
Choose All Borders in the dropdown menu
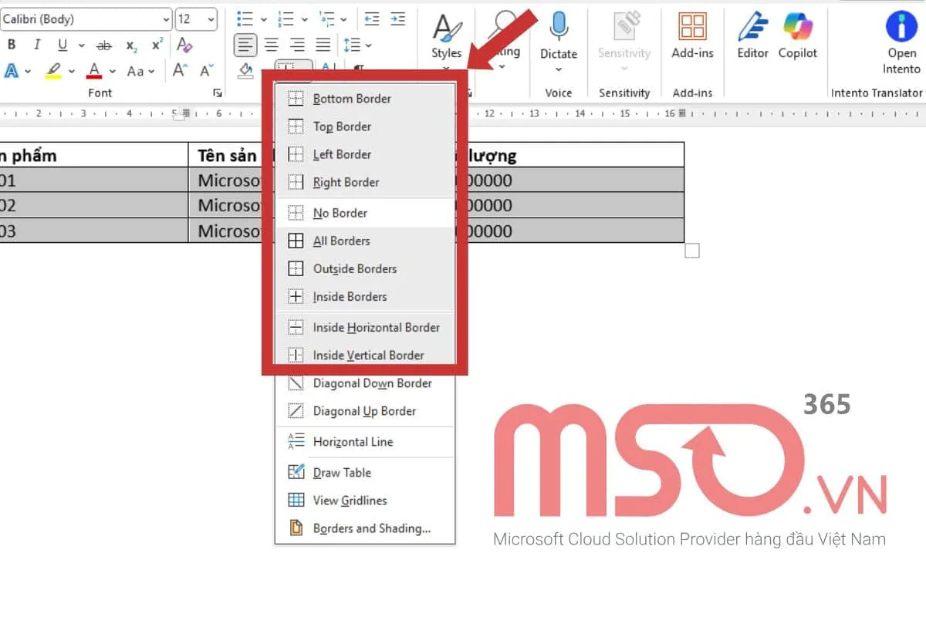(341, 241)
